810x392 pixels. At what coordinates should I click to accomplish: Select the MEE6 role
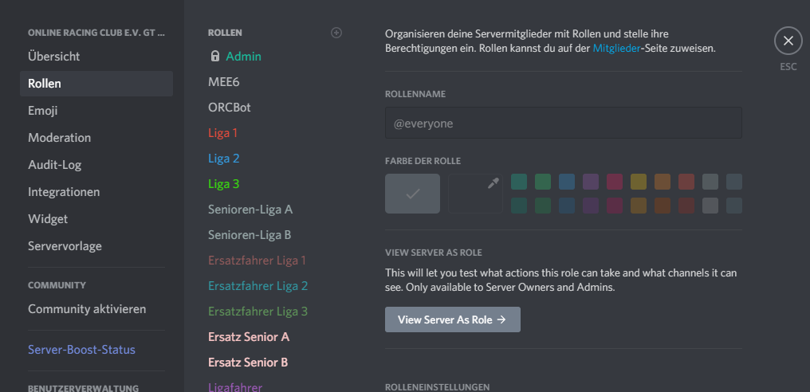pos(224,81)
